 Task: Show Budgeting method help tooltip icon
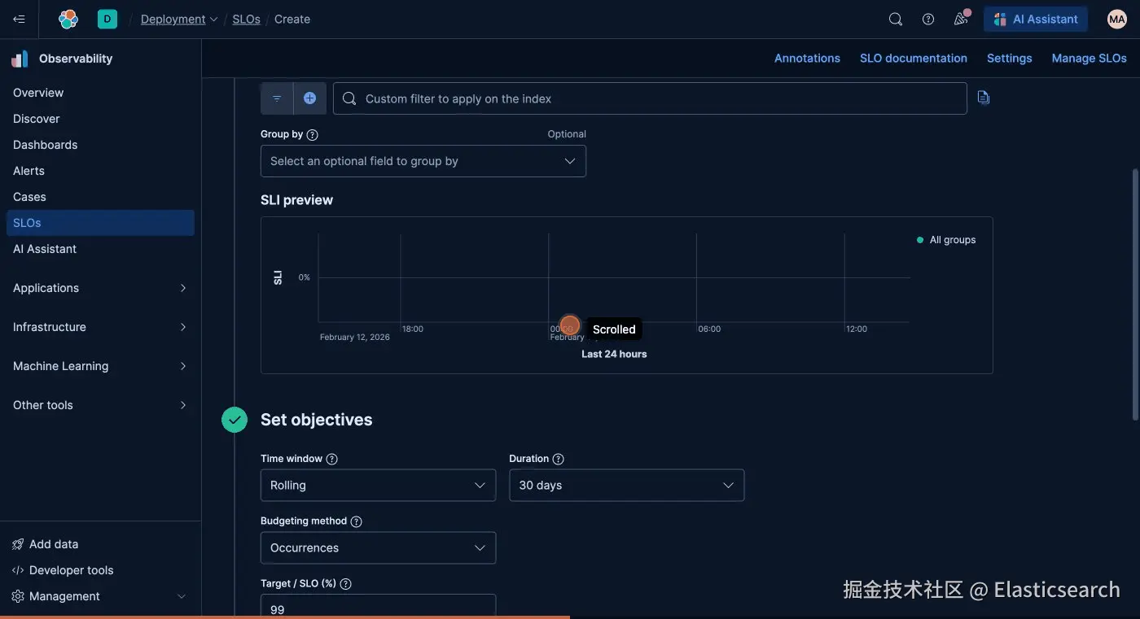pos(357,521)
